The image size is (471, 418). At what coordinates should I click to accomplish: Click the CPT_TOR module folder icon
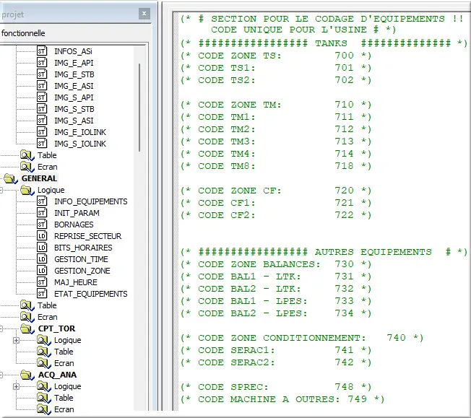(x=27, y=328)
